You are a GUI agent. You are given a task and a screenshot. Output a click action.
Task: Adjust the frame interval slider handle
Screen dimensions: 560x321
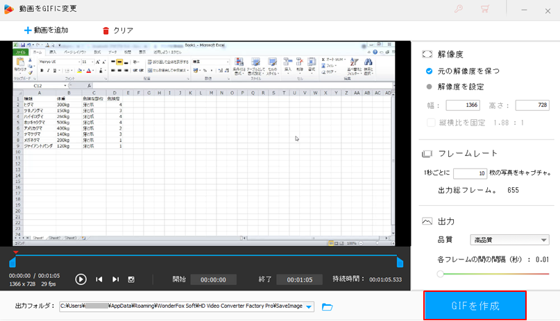pos(441,274)
